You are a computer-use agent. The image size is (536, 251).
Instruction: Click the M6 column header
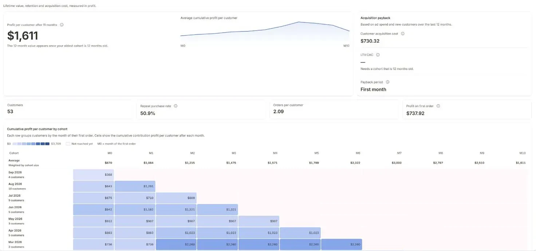coord(358,153)
